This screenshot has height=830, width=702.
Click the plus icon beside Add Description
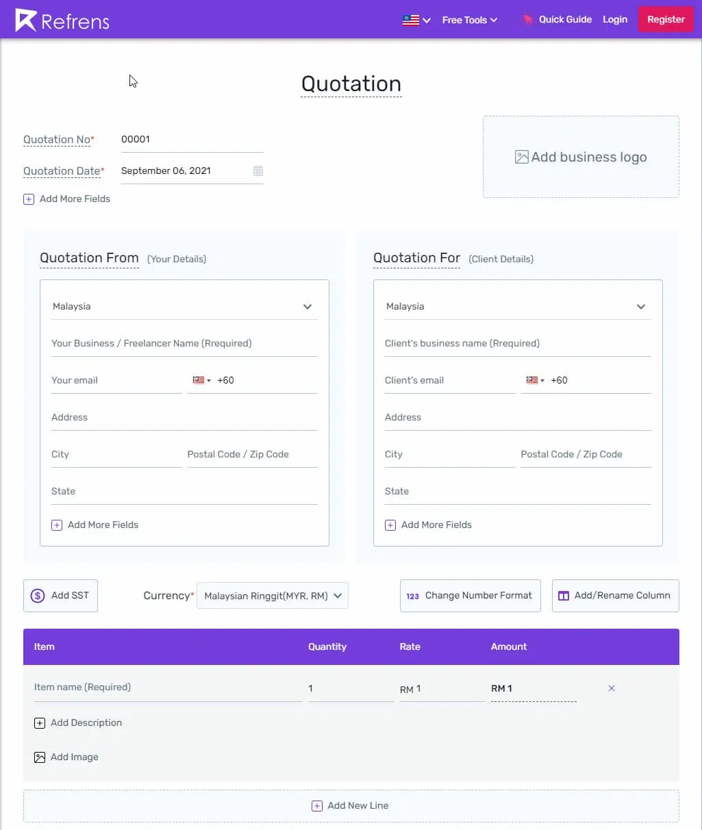(x=40, y=723)
